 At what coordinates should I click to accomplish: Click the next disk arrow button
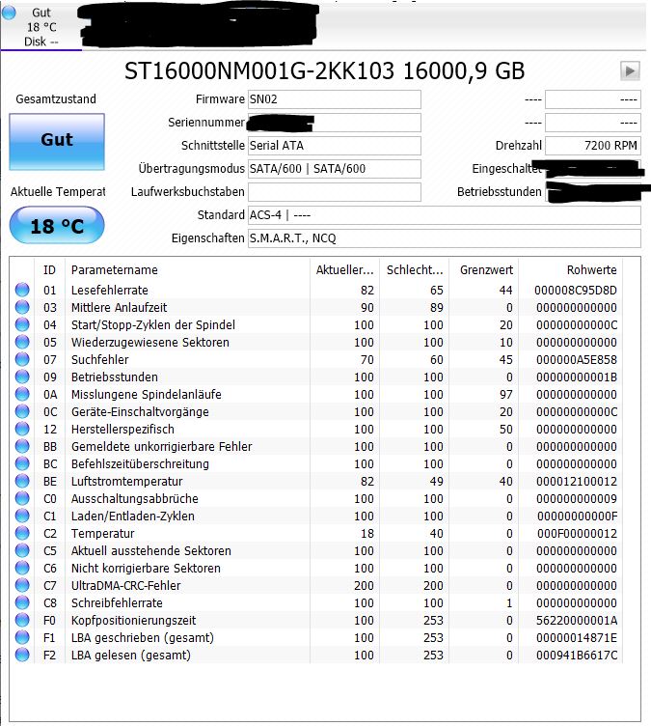click(x=630, y=71)
